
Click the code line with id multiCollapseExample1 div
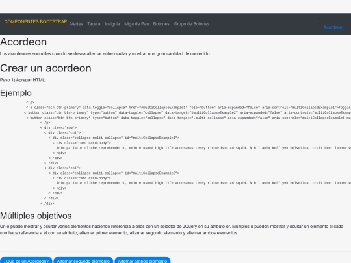coord(114,138)
